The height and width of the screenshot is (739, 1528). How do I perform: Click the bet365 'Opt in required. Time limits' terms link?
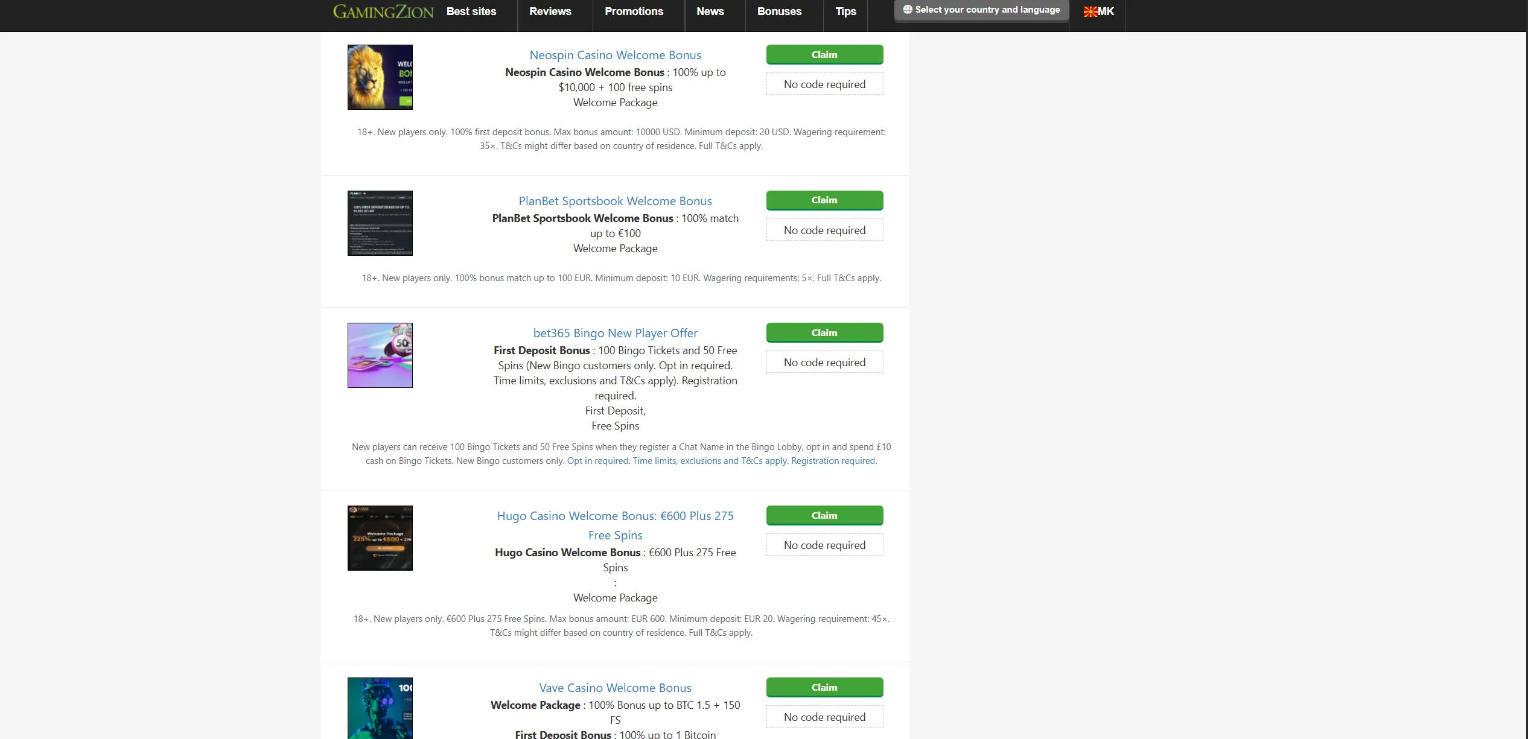tap(722, 461)
